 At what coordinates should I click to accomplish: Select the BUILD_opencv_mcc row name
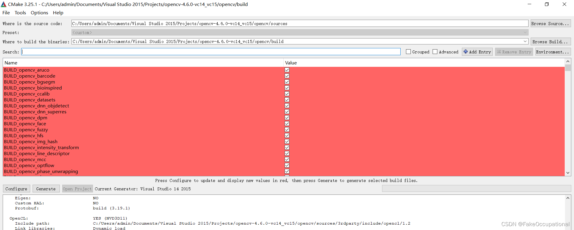[x=25, y=159]
